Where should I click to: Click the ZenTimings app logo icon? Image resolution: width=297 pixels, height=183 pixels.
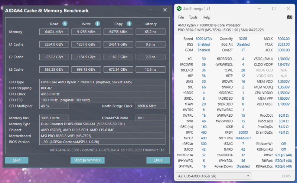pyautogui.click(x=179, y=9)
